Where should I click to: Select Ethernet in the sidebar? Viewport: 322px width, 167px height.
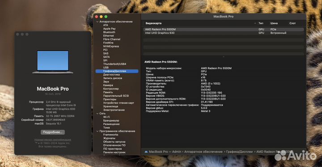coord(108,35)
